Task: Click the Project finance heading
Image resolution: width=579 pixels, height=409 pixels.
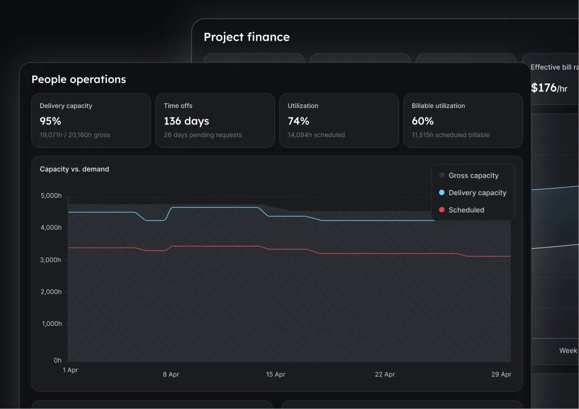Action: pyautogui.click(x=247, y=37)
